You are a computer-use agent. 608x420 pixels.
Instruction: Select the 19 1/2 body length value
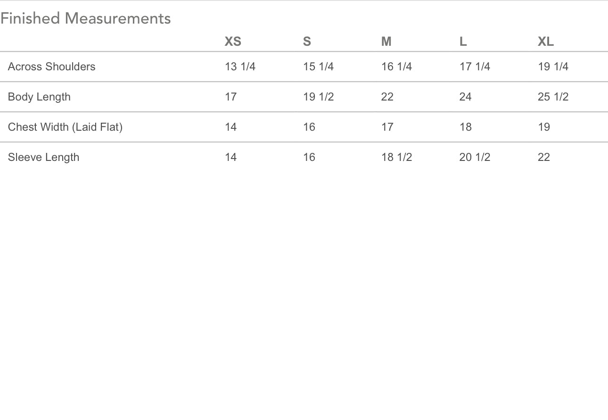click(318, 97)
